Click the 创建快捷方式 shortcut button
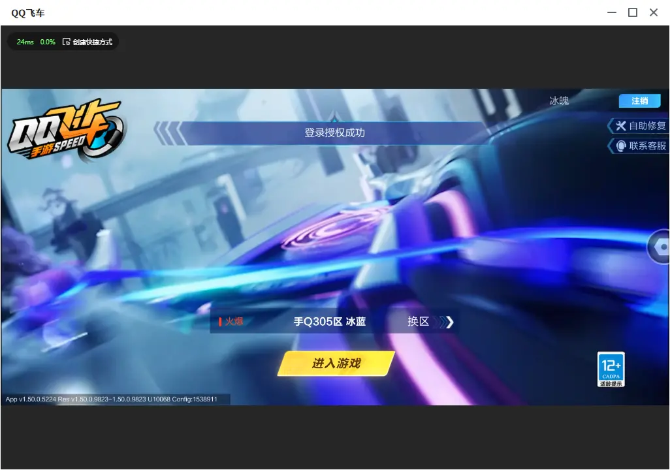Image resolution: width=670 pixels, height=470 pixels. click(88, 42)
